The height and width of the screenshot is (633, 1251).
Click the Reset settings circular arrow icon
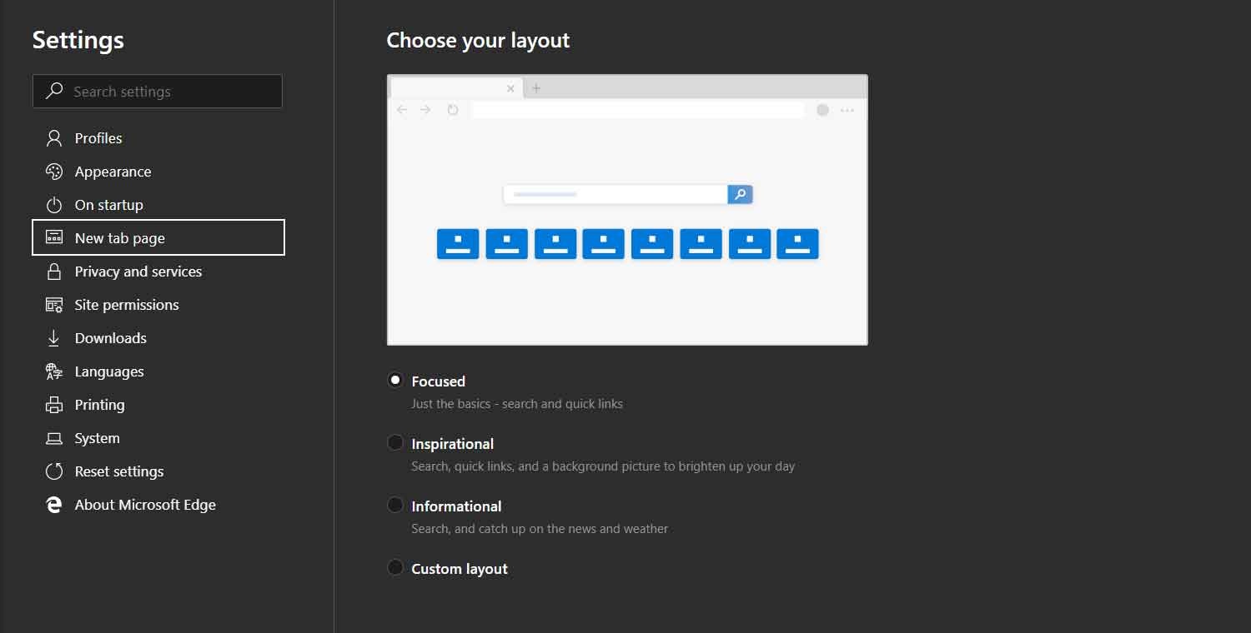(54, 471)
